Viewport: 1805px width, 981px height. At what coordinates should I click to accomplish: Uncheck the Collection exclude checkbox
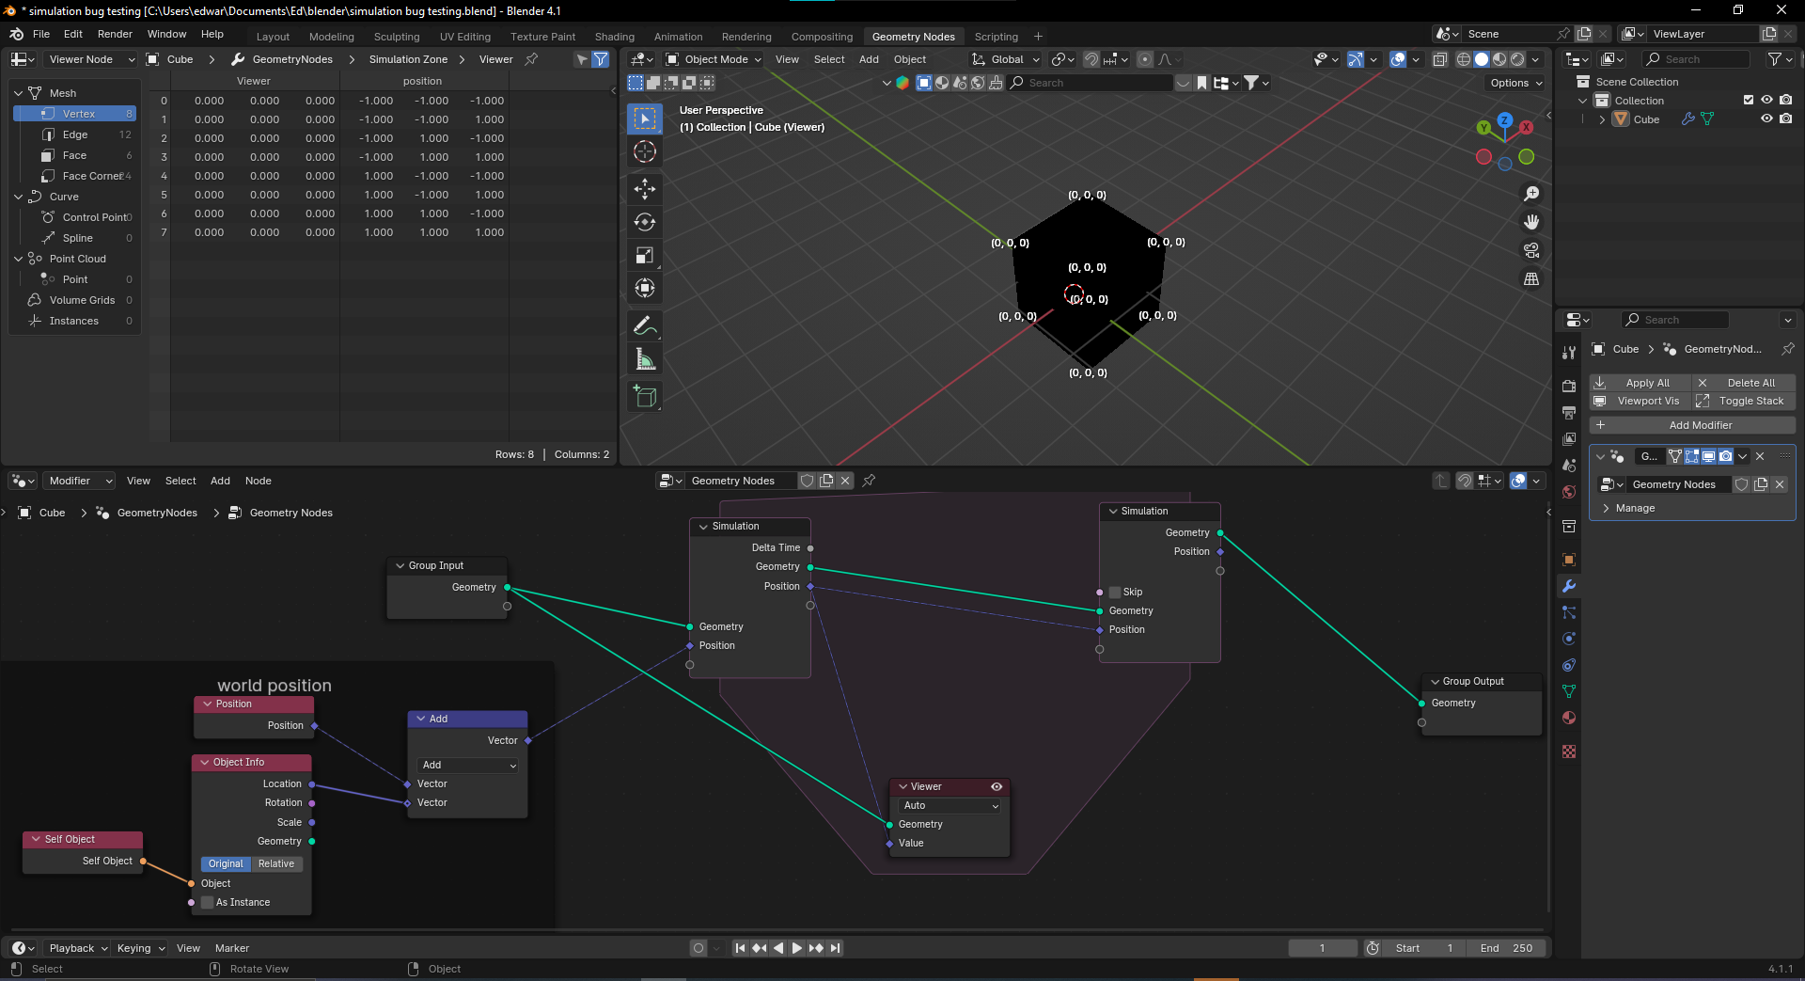point(1749,100)
